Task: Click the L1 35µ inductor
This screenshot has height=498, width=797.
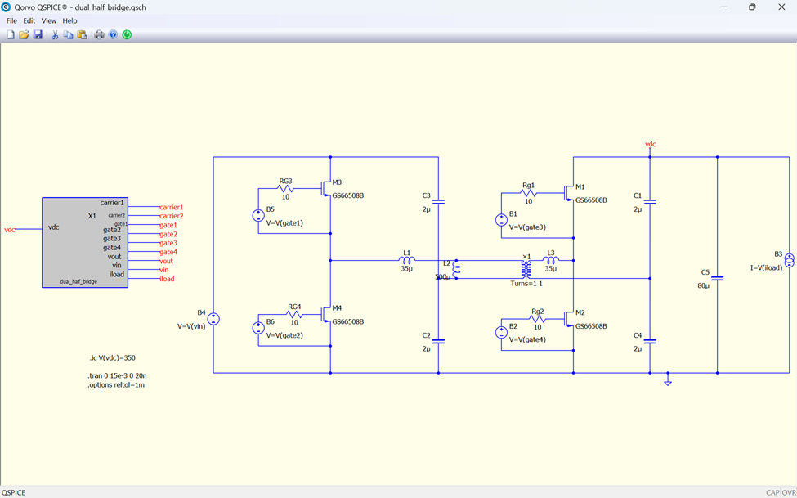Action: (x=406, y=260)
